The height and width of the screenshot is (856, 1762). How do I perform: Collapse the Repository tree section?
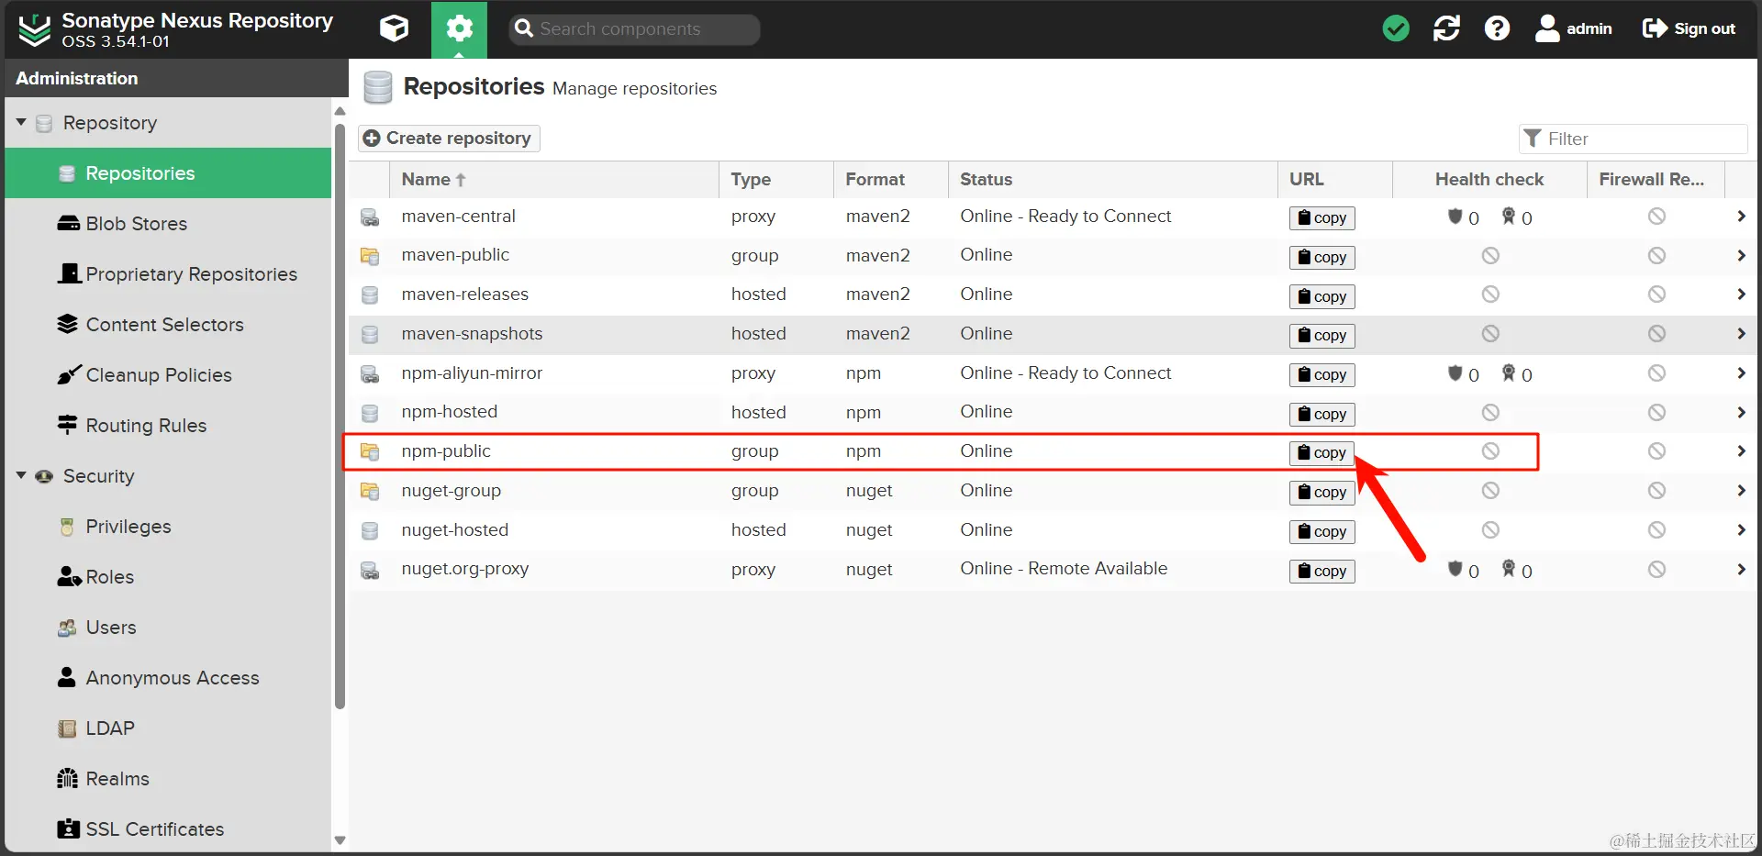(x=21, y=122)
